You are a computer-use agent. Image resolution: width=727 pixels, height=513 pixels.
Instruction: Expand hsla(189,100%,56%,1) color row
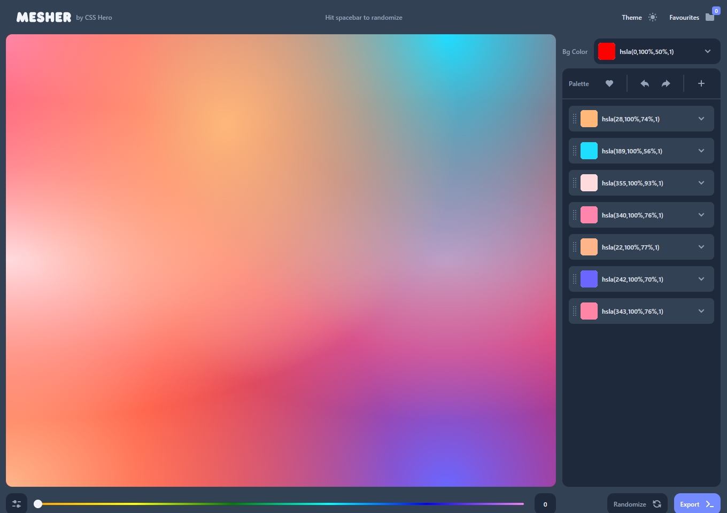coord(701,151)
